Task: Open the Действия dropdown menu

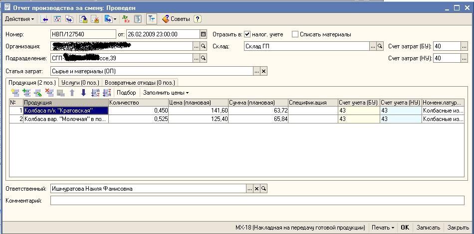Action: 19,19
